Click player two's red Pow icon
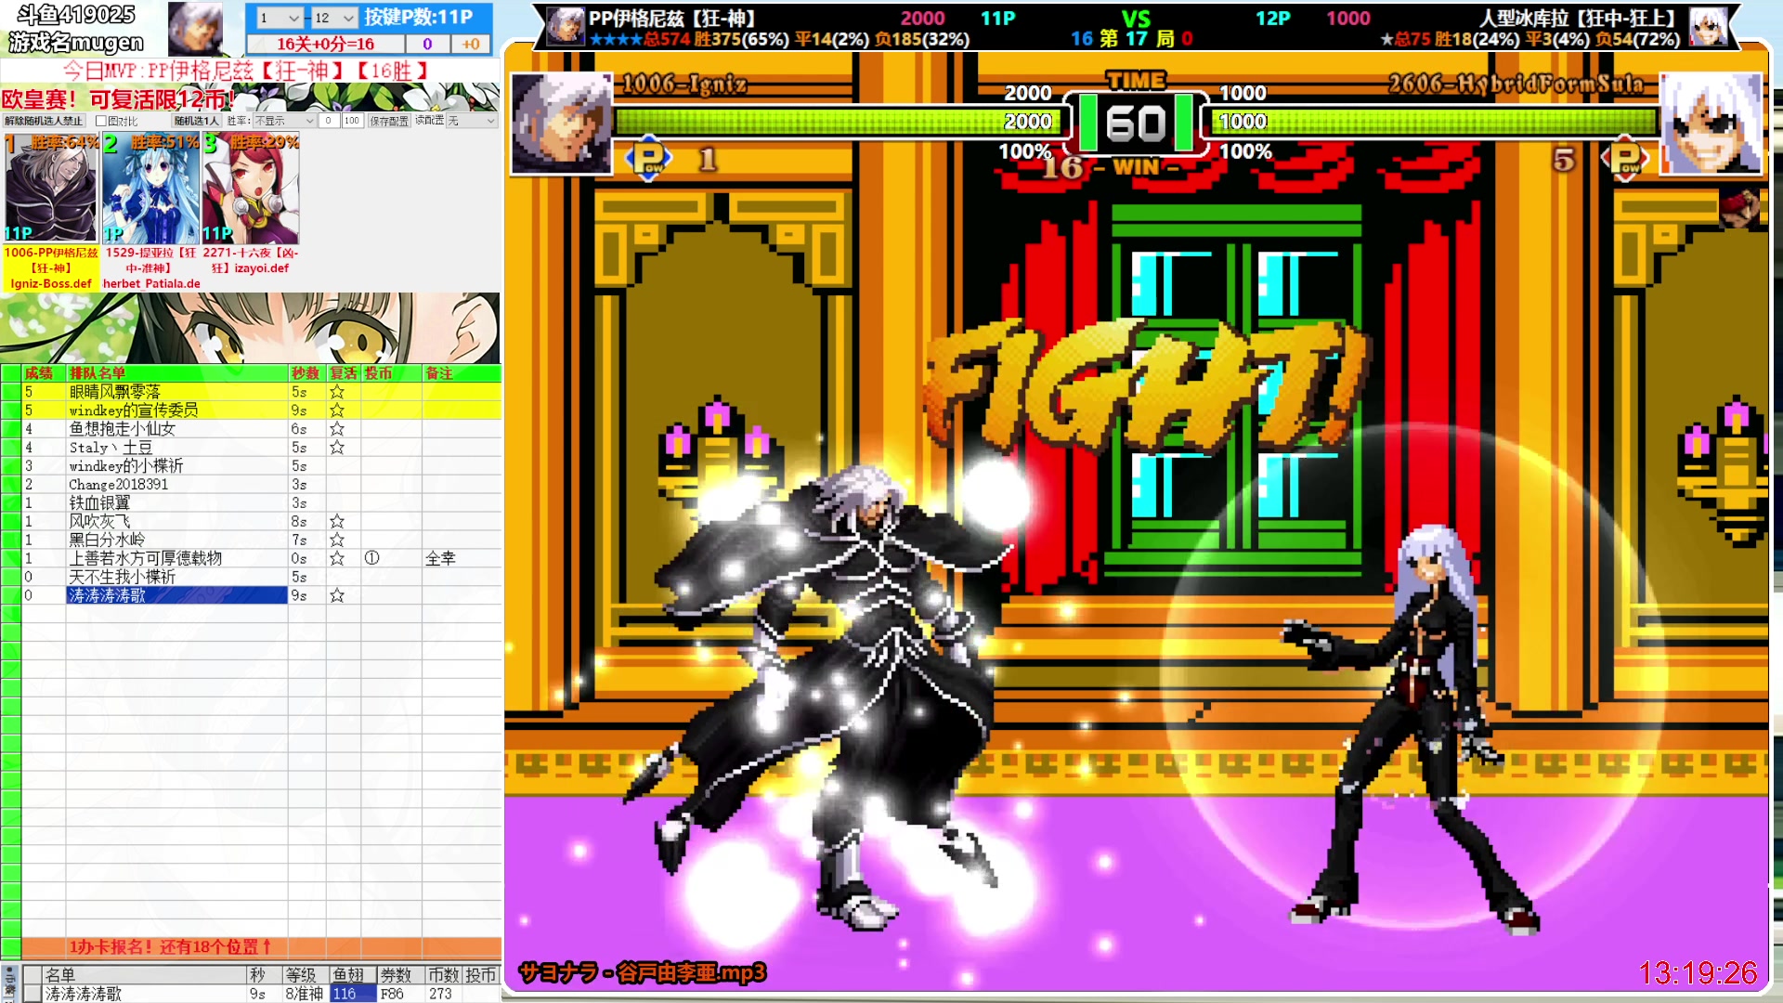The image size is (1783, 1003). pos(1626,158)
